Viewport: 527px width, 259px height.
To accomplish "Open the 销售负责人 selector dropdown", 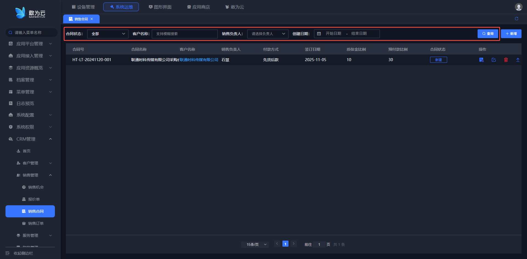I will (x=268, y=34).
